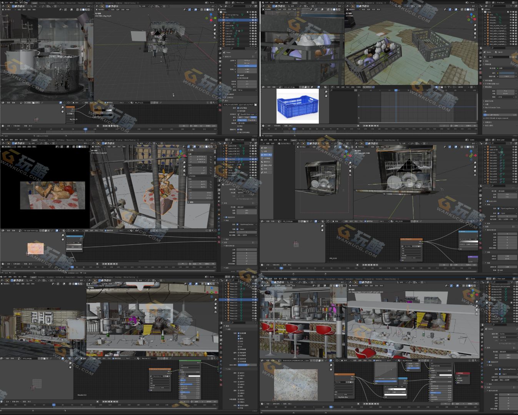Expand MaxTo Exterior Tools panel in crate screenshot
518x415 pixels.
(x=493, y=108)
